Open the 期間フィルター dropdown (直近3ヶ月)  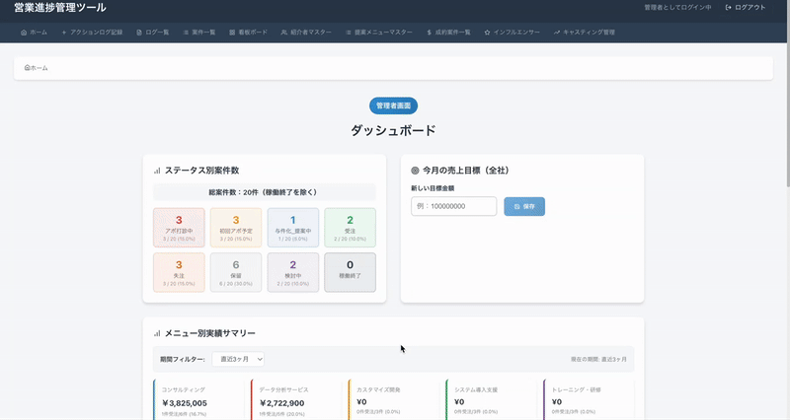(238, 359)
